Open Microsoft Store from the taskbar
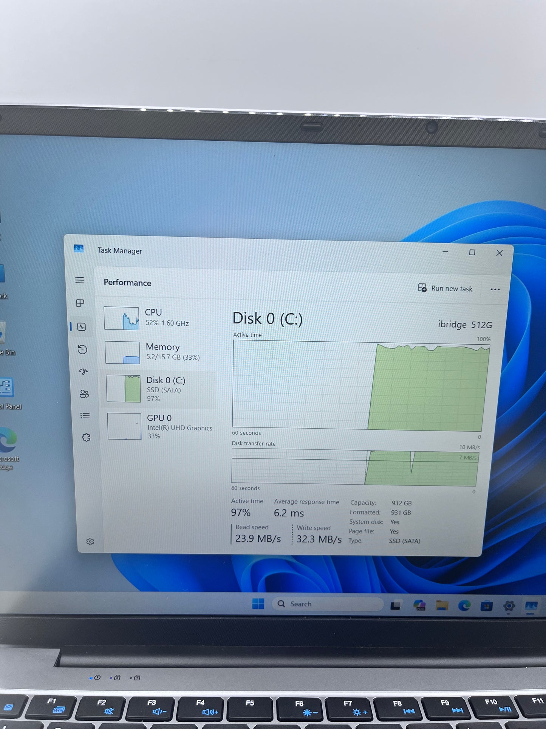546x729 pixels. [x=486, y=606]
